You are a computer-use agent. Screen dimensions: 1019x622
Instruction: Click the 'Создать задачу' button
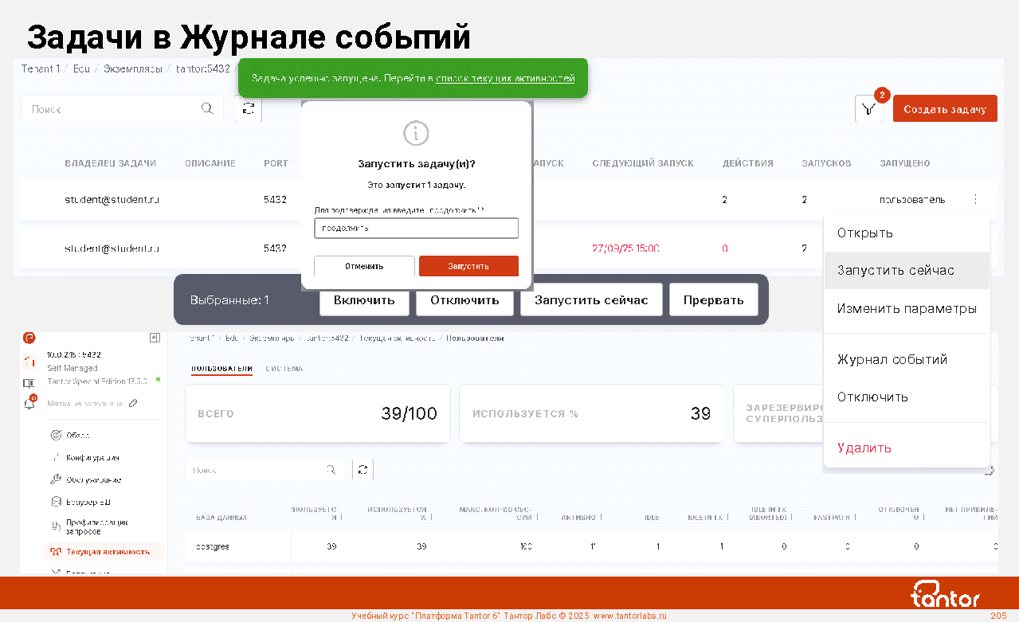click(x=945, y=109)
